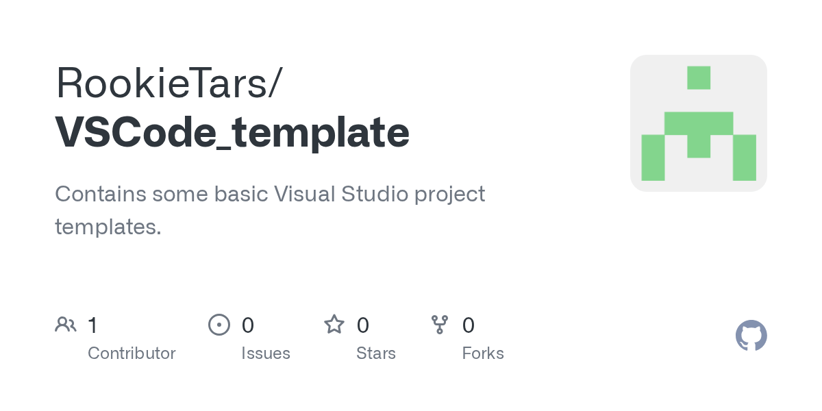Click the contributor count number 1
Image resolution: width=822 pixels, height=411 pixels.
(x=92, y=325)
